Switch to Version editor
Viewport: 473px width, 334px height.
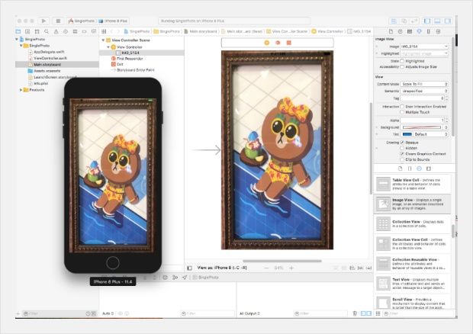point(414,21)
